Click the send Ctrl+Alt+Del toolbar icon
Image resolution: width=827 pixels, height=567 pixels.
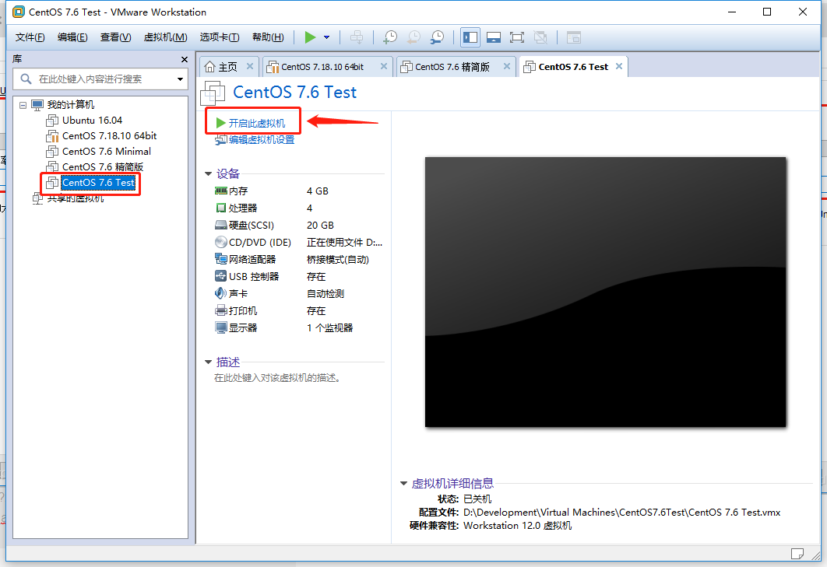point(357,37)
